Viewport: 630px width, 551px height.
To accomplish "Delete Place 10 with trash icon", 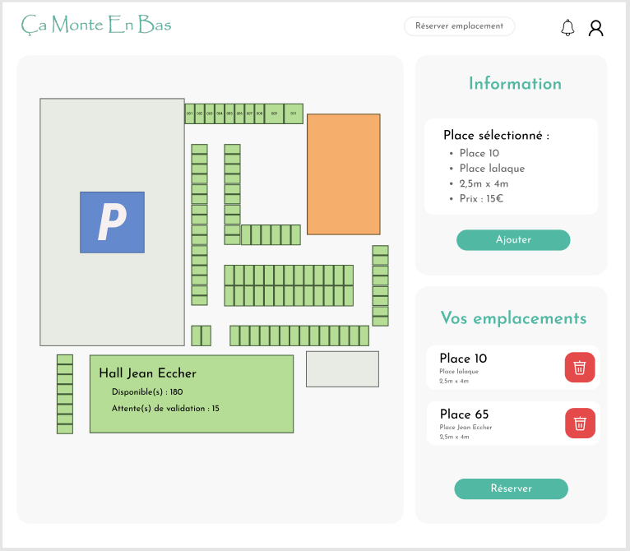I will (580, 368).
